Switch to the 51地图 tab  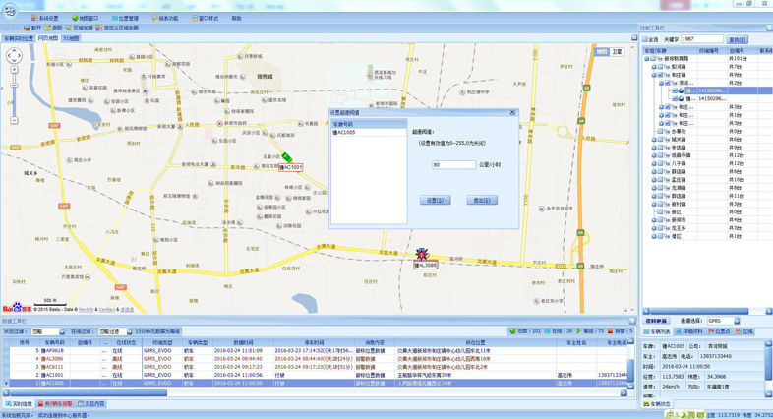[71, 39]
